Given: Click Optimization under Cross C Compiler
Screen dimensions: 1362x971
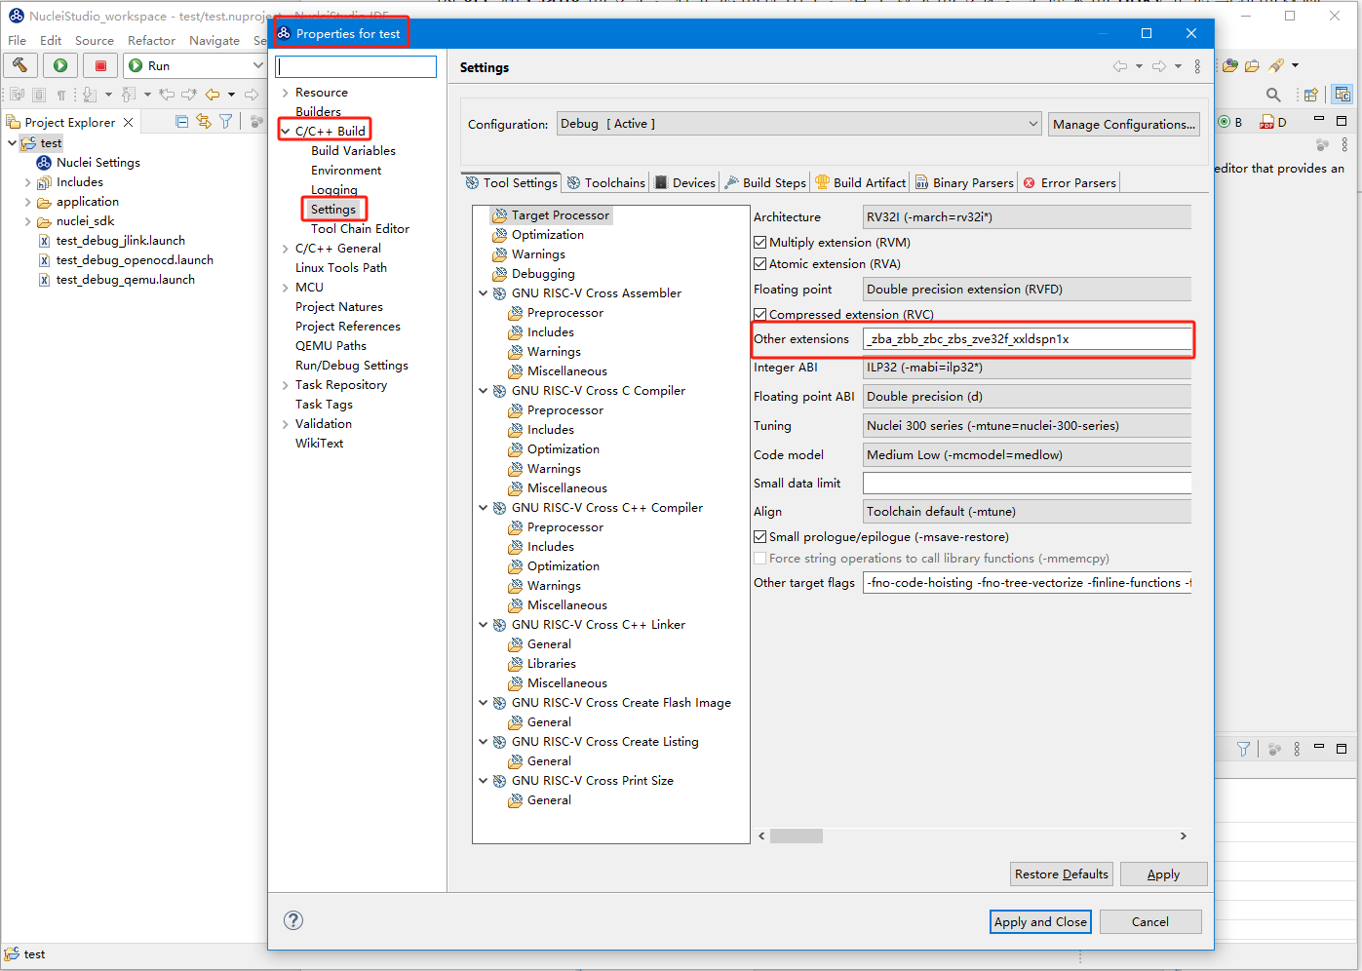Looking at the screenshot, I should pyautogui.click(x=563, y=449).
